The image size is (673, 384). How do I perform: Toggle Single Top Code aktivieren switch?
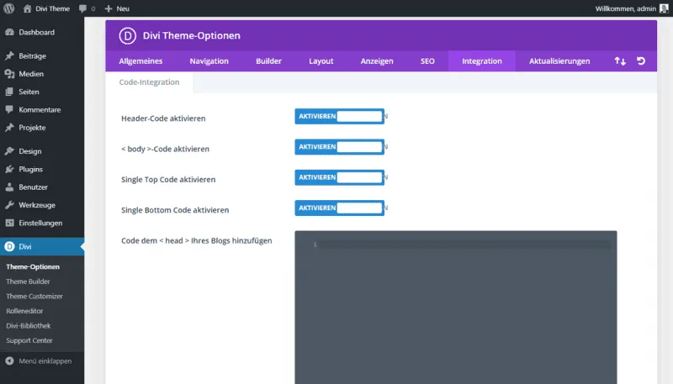(x=340, y=177)
